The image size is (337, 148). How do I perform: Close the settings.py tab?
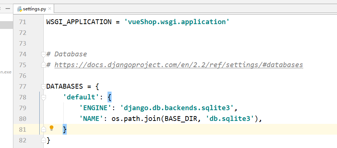pyautogui.click(x=50, y=9)
